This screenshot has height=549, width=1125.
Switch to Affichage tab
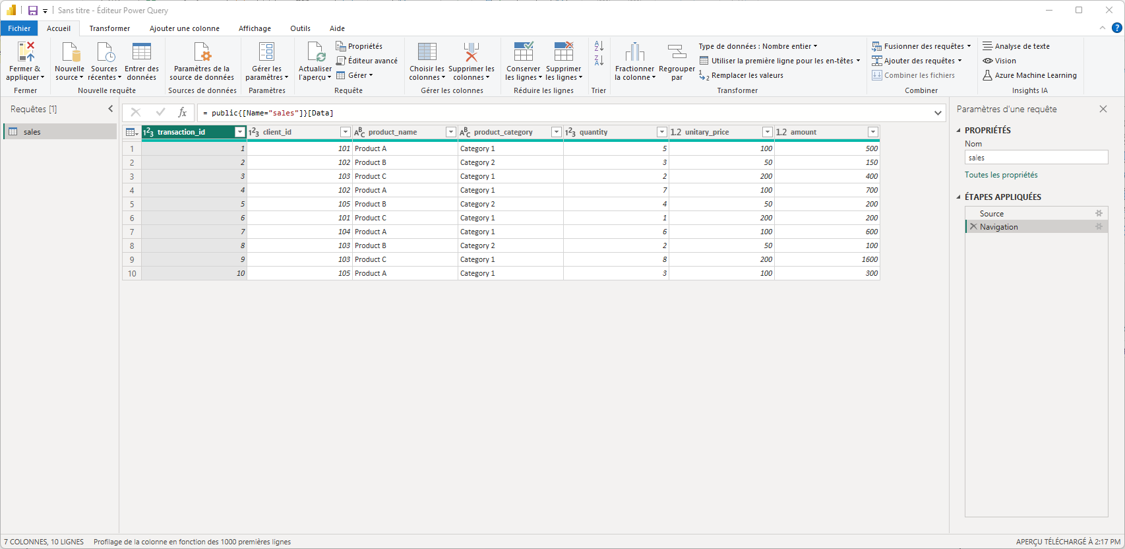(x=255, y=28)
